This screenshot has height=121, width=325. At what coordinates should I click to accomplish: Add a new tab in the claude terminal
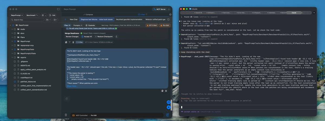click(314, 13)
